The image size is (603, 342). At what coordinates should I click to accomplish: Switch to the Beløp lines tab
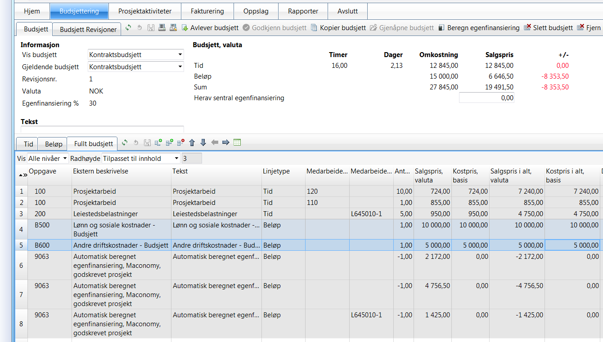[54, 144]
